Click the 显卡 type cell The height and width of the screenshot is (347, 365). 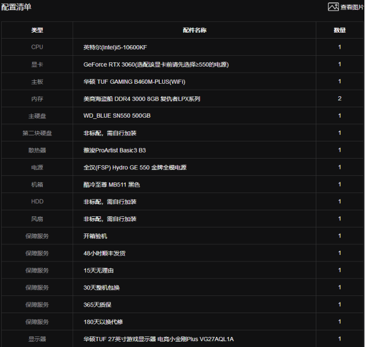coord(37,64)
